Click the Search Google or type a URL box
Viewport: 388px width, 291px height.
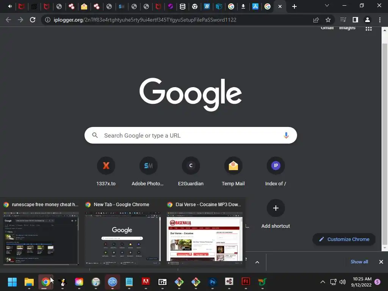[191, 135]
